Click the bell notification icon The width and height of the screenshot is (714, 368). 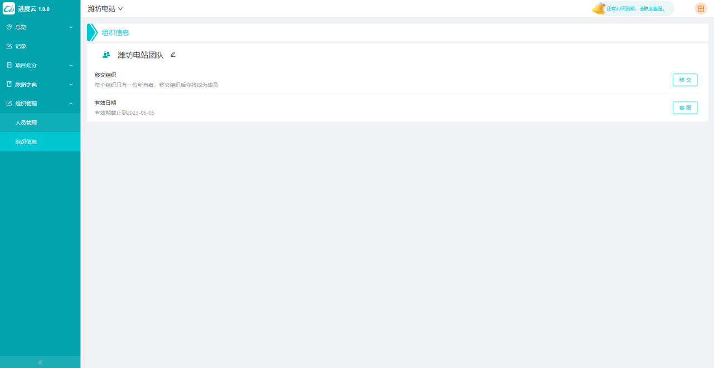[599, 8]
